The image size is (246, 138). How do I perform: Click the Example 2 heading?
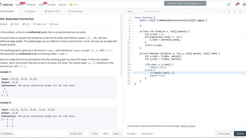6,103
